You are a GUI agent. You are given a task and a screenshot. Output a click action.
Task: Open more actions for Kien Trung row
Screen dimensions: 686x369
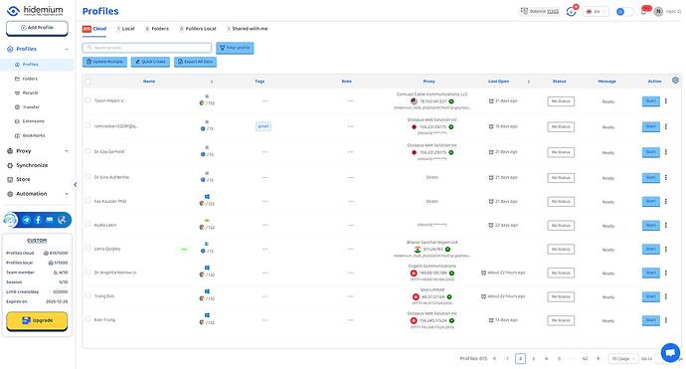coord(666,320)
